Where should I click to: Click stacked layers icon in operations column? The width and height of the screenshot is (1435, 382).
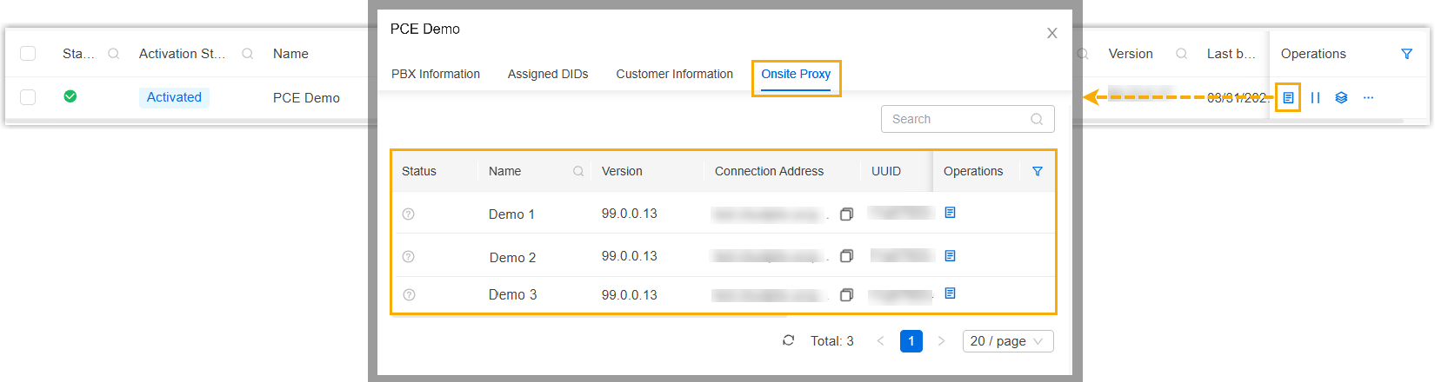coord(1341,98)
